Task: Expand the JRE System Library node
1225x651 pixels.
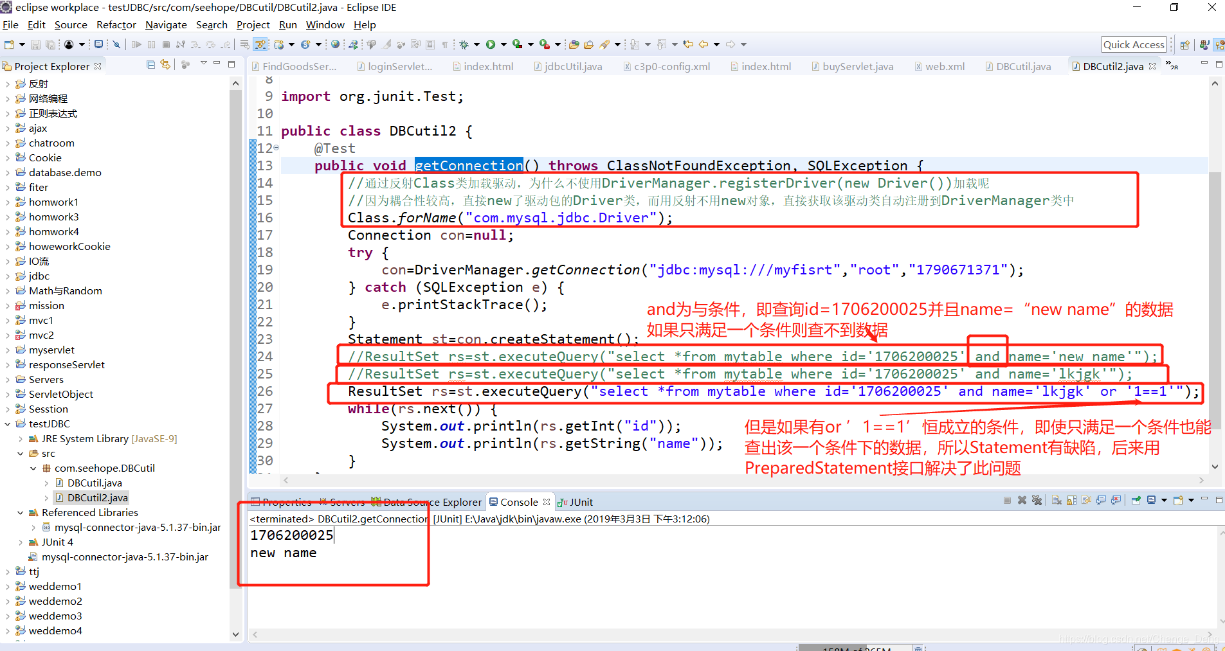Action: [x=21, y=439]
